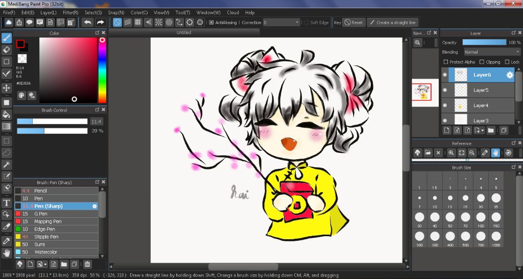523x279 pixels.
Task: Click the new layer icon in Layer panel
Action: tap(447, 130)
